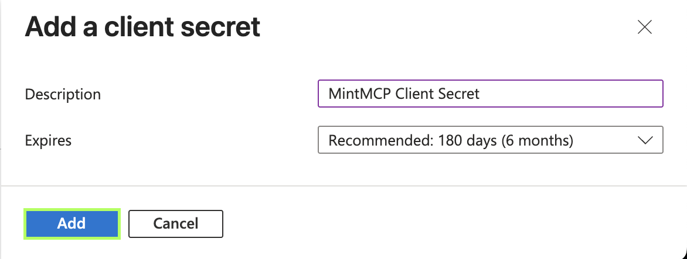The width and height of the screenshot is (687, 259).
Task: Click the chevron arrow in the Expires field
Action: tap(645, 140)
